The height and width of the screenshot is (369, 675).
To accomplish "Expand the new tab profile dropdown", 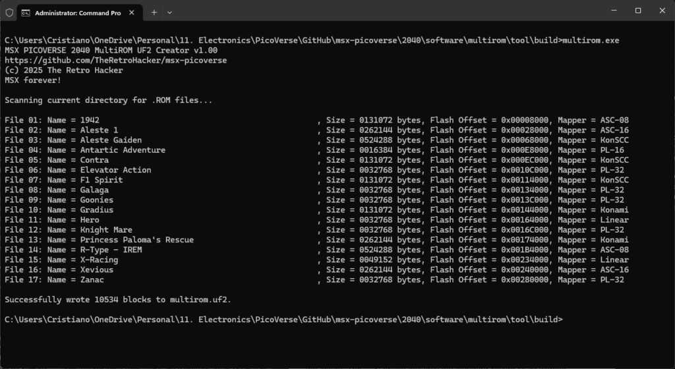I will (169, 13).
